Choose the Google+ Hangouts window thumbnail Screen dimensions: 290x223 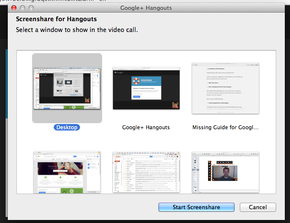click(146, 88)
